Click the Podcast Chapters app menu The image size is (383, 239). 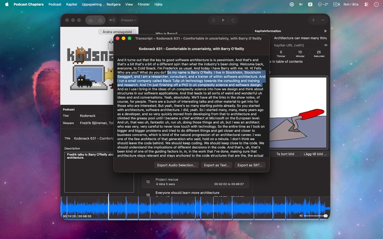pos(29,4)
